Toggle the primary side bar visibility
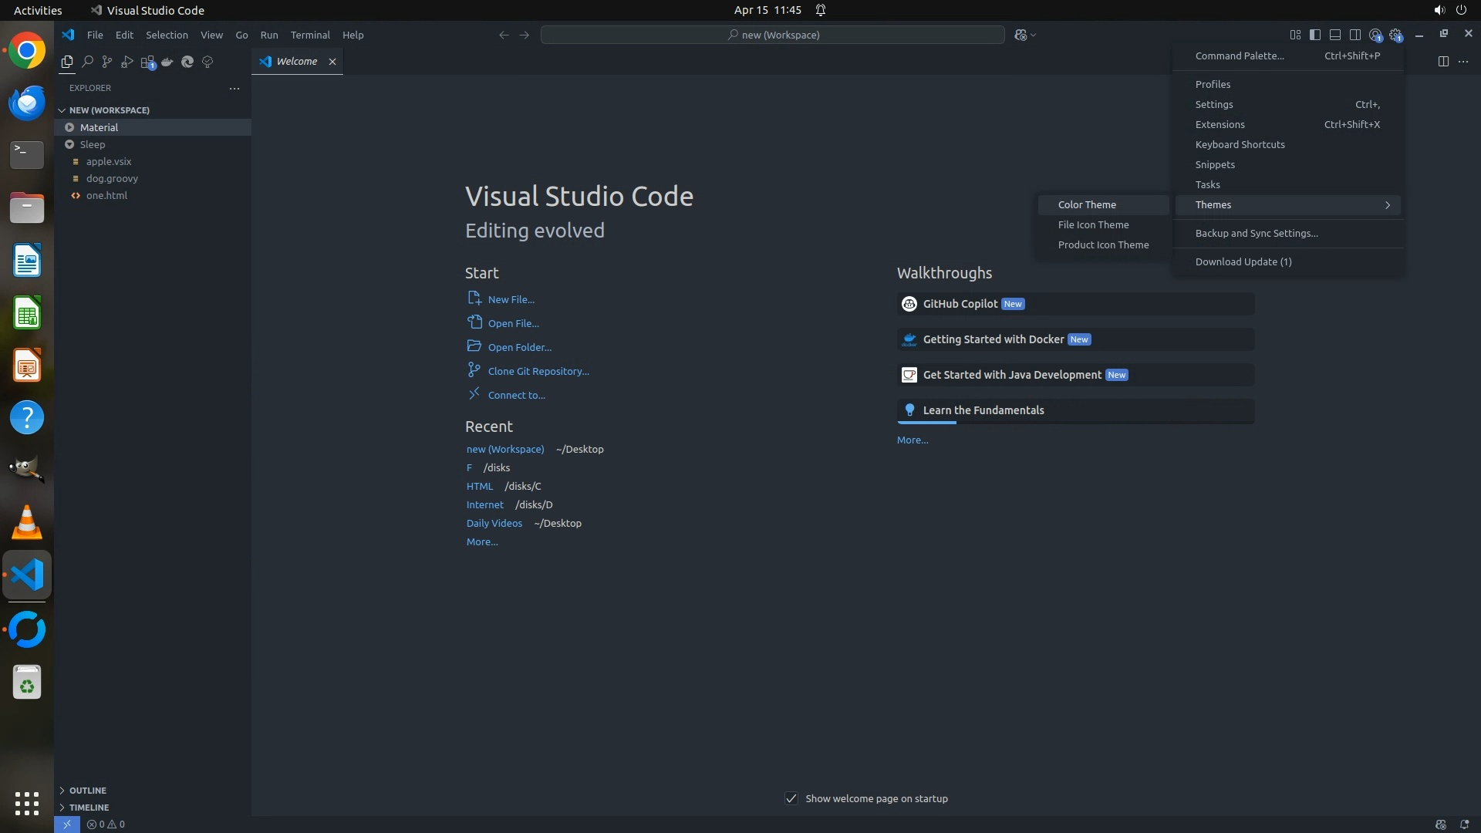 [x=1315, y=35]
